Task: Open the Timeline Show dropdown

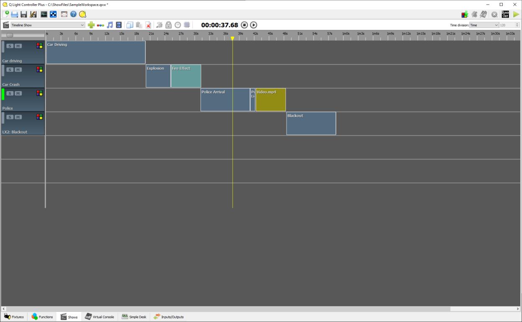Action: [48, 25]
